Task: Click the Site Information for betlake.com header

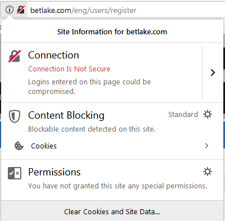Action: 112,31
